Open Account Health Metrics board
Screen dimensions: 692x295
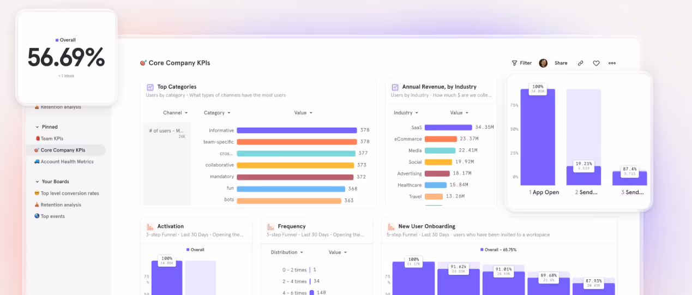tap(64, 161)
